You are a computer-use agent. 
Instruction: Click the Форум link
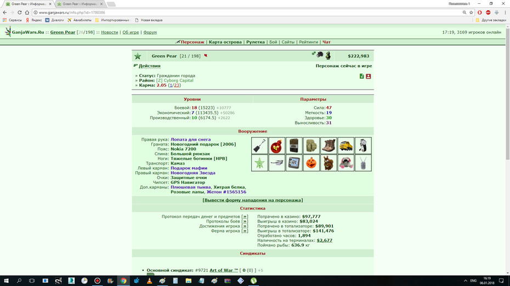tap(150, 32)
